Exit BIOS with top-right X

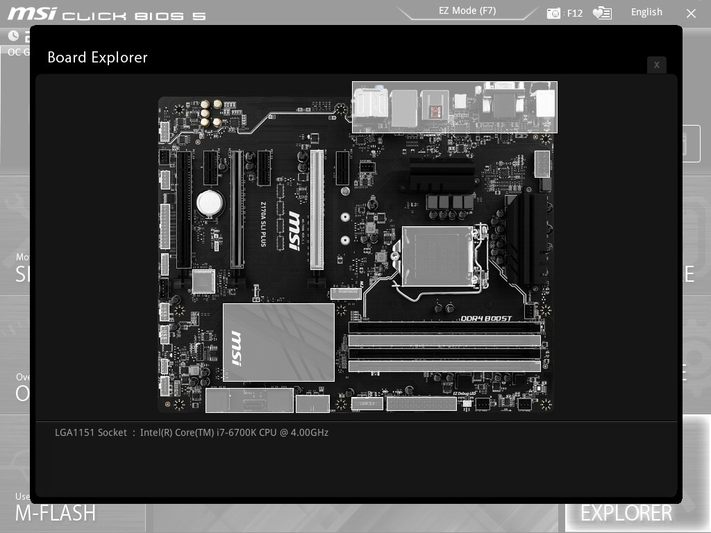[691, 14]
